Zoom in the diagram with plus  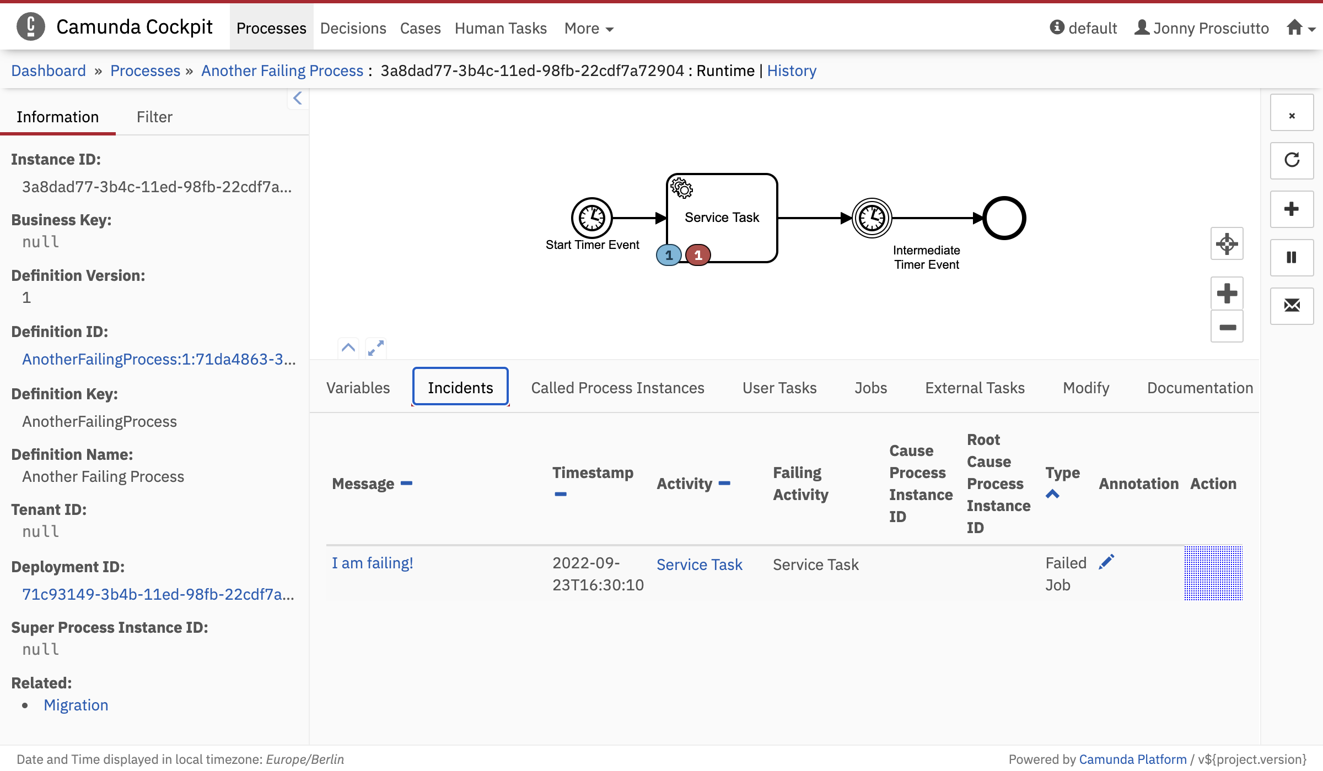point(1227,293)
